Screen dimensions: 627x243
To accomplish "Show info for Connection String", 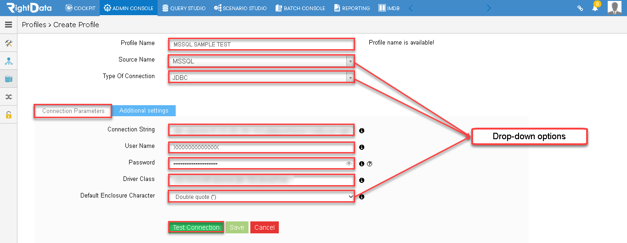I will pyautogui.click(x=362, y=131).
